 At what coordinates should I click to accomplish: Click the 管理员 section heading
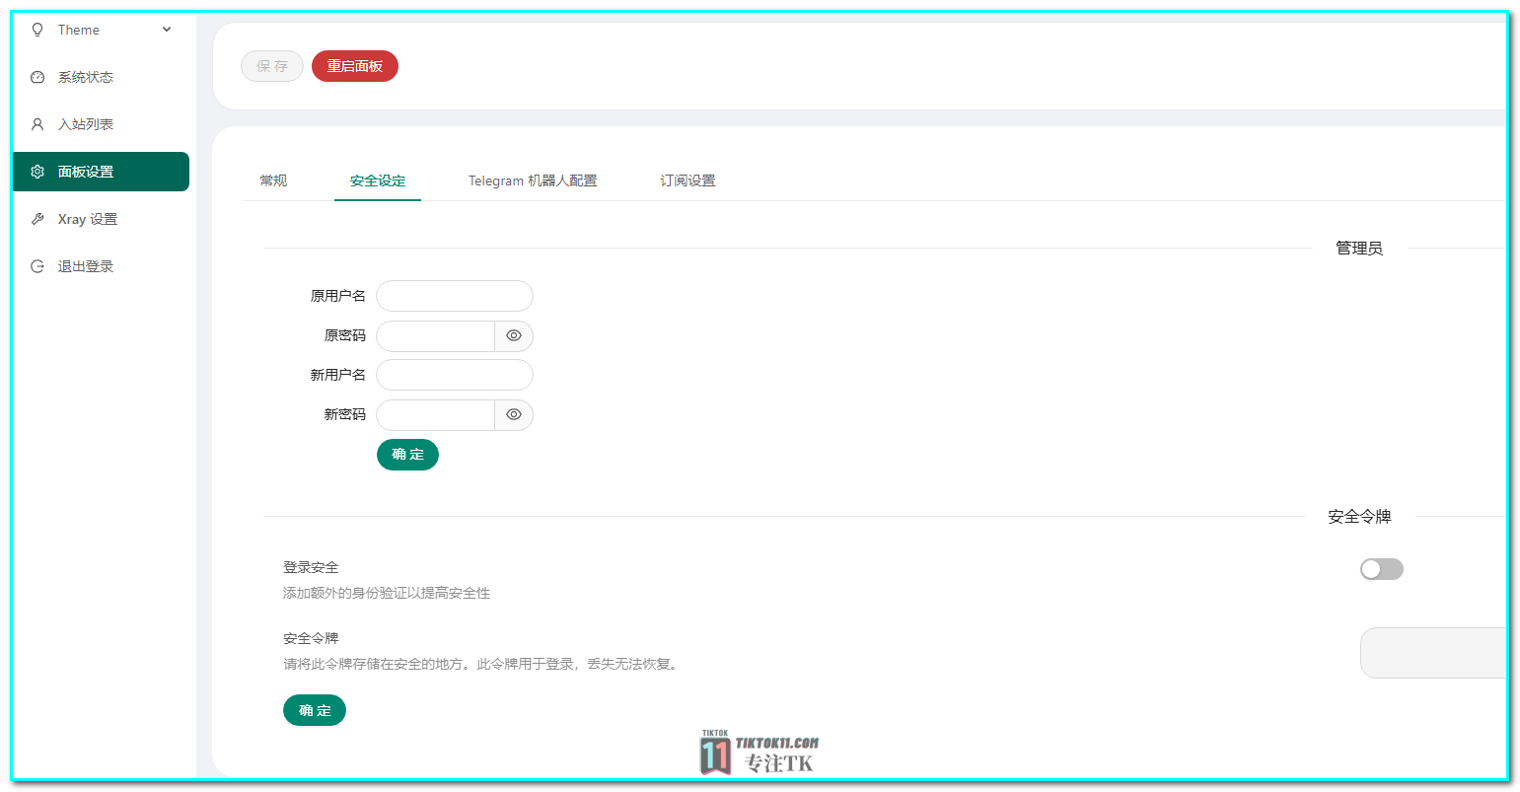pyautogui.click(x=1359, y=249)
